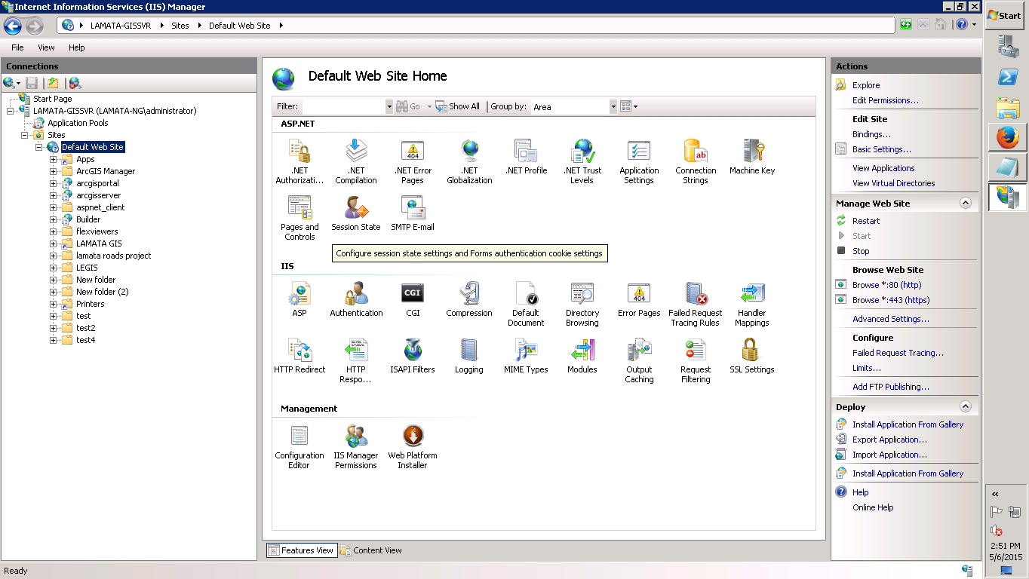
Task: Open the IIS Error Pages feature
Action: [639, 299]
